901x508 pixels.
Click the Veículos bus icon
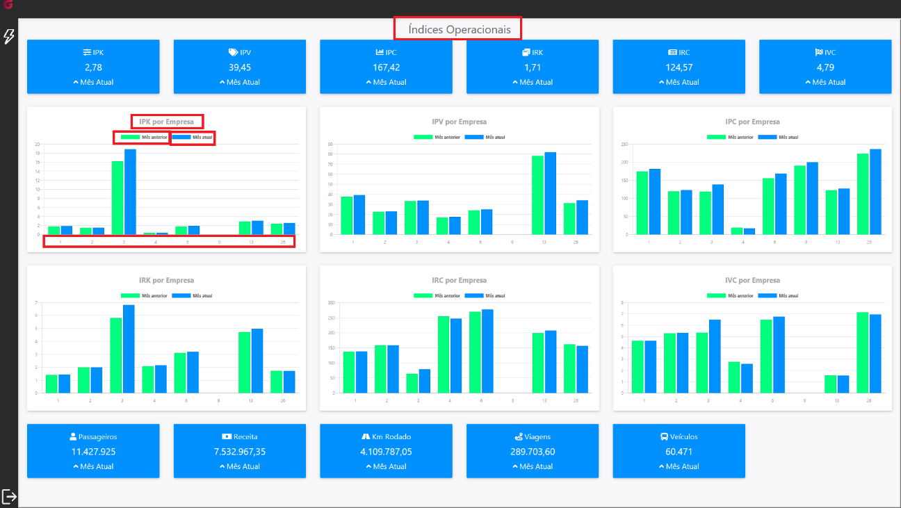click(x=665, y=436)
